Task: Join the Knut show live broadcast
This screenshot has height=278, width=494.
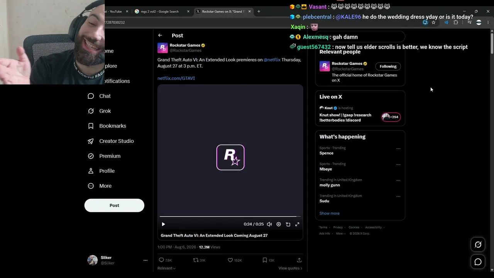Action: point(360,114)
